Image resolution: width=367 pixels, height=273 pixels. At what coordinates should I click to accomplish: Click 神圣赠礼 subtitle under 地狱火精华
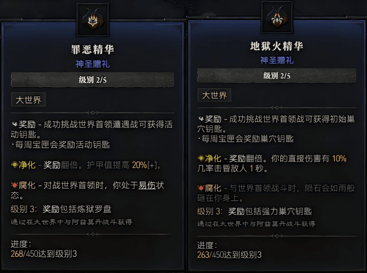(277, 60)
